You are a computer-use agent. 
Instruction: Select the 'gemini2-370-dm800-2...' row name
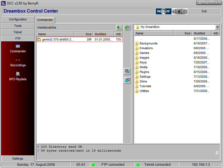click(x=58, y=39)
